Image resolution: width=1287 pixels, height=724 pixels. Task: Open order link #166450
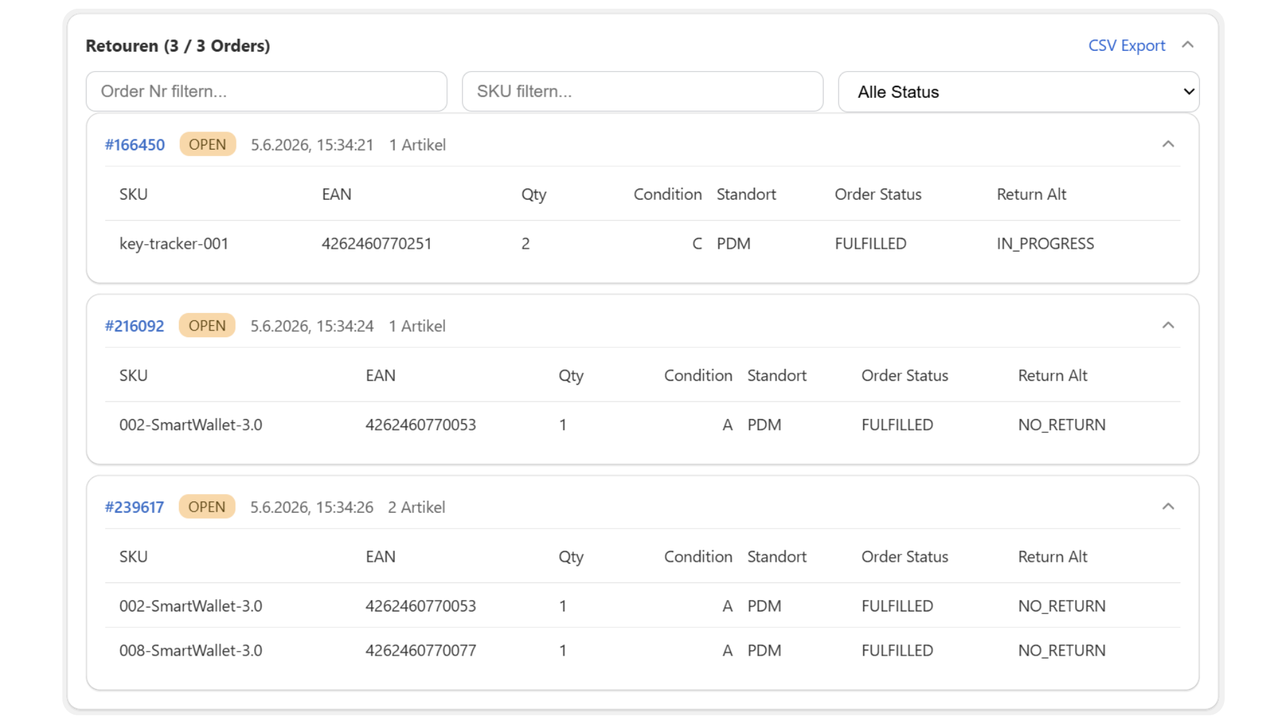[135, 145]
